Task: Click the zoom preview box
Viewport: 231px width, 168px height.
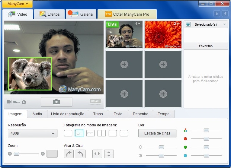Action: point(52,154)
